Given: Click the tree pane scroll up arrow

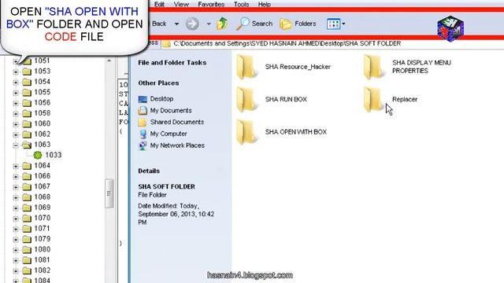Looking at the screenshot, I should coord(109,61).
